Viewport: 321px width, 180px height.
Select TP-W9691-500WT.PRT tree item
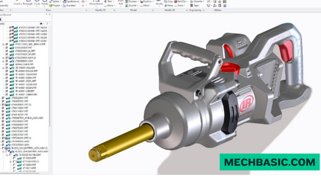pos(26,74)
